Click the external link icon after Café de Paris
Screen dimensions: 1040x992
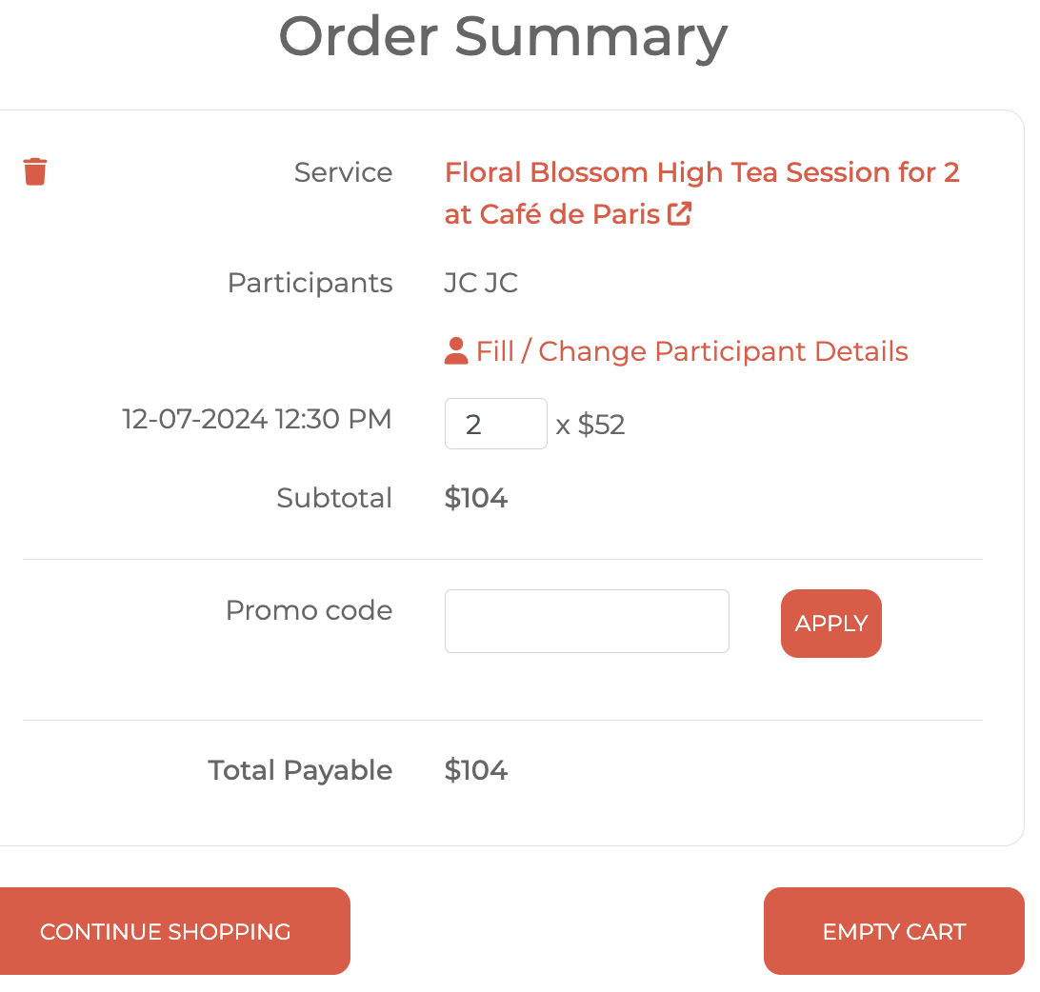point(680,214)
